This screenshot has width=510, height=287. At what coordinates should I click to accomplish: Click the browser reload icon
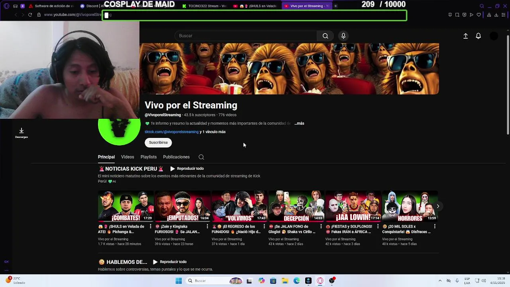(x=30, y=15)
